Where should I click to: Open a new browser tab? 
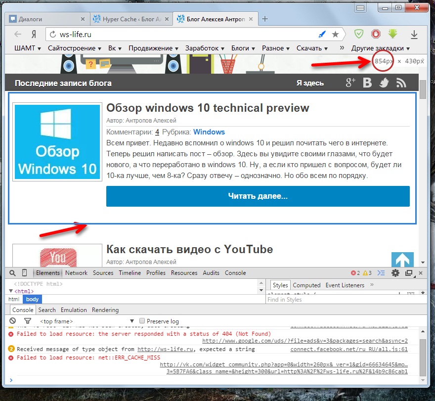(x=264, y=19)
